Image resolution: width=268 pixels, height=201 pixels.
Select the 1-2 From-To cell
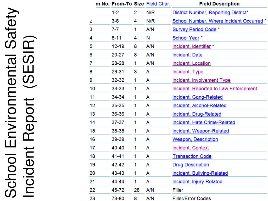coord(115,13)
